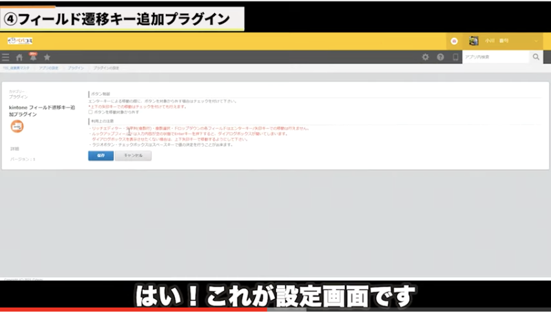Check the ボタンを移動対象から外す checkbox
The height and width of the screenshot is (313, 551).
tap(90, 112)
